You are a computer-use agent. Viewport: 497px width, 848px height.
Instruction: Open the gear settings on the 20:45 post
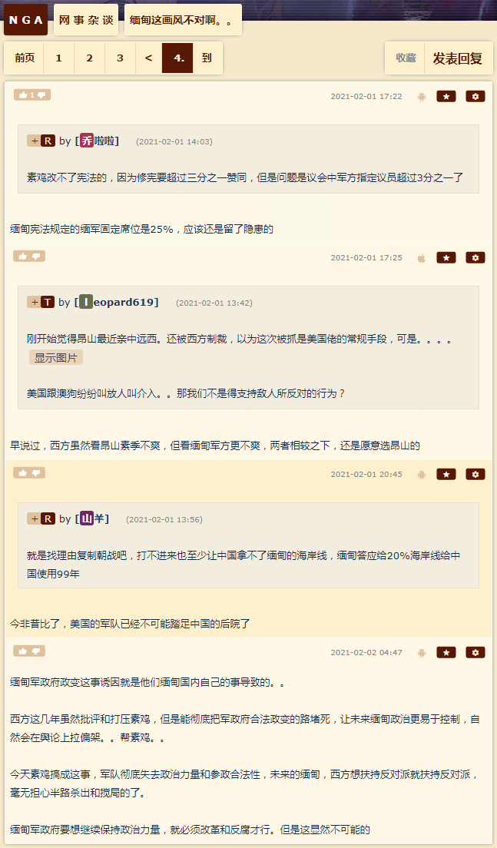(475, 474)
